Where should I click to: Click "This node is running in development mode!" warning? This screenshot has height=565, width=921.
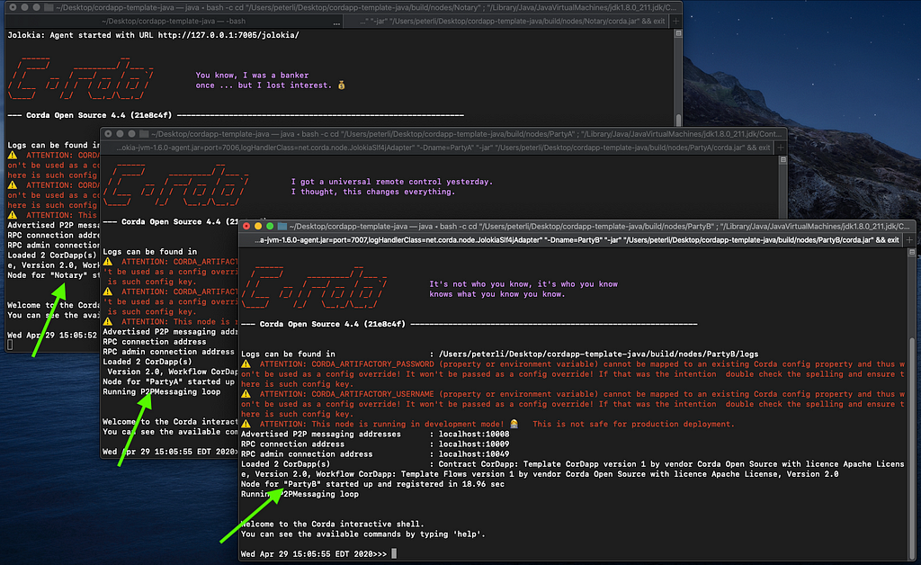[407, 424]
